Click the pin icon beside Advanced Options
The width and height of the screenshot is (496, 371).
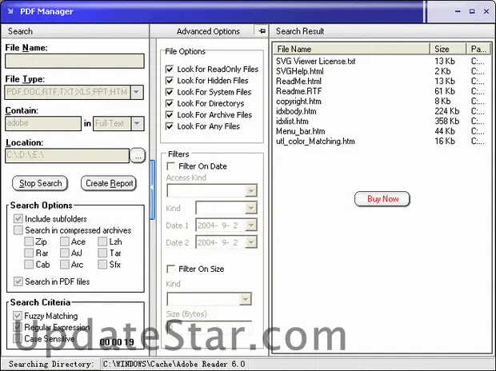261,30
